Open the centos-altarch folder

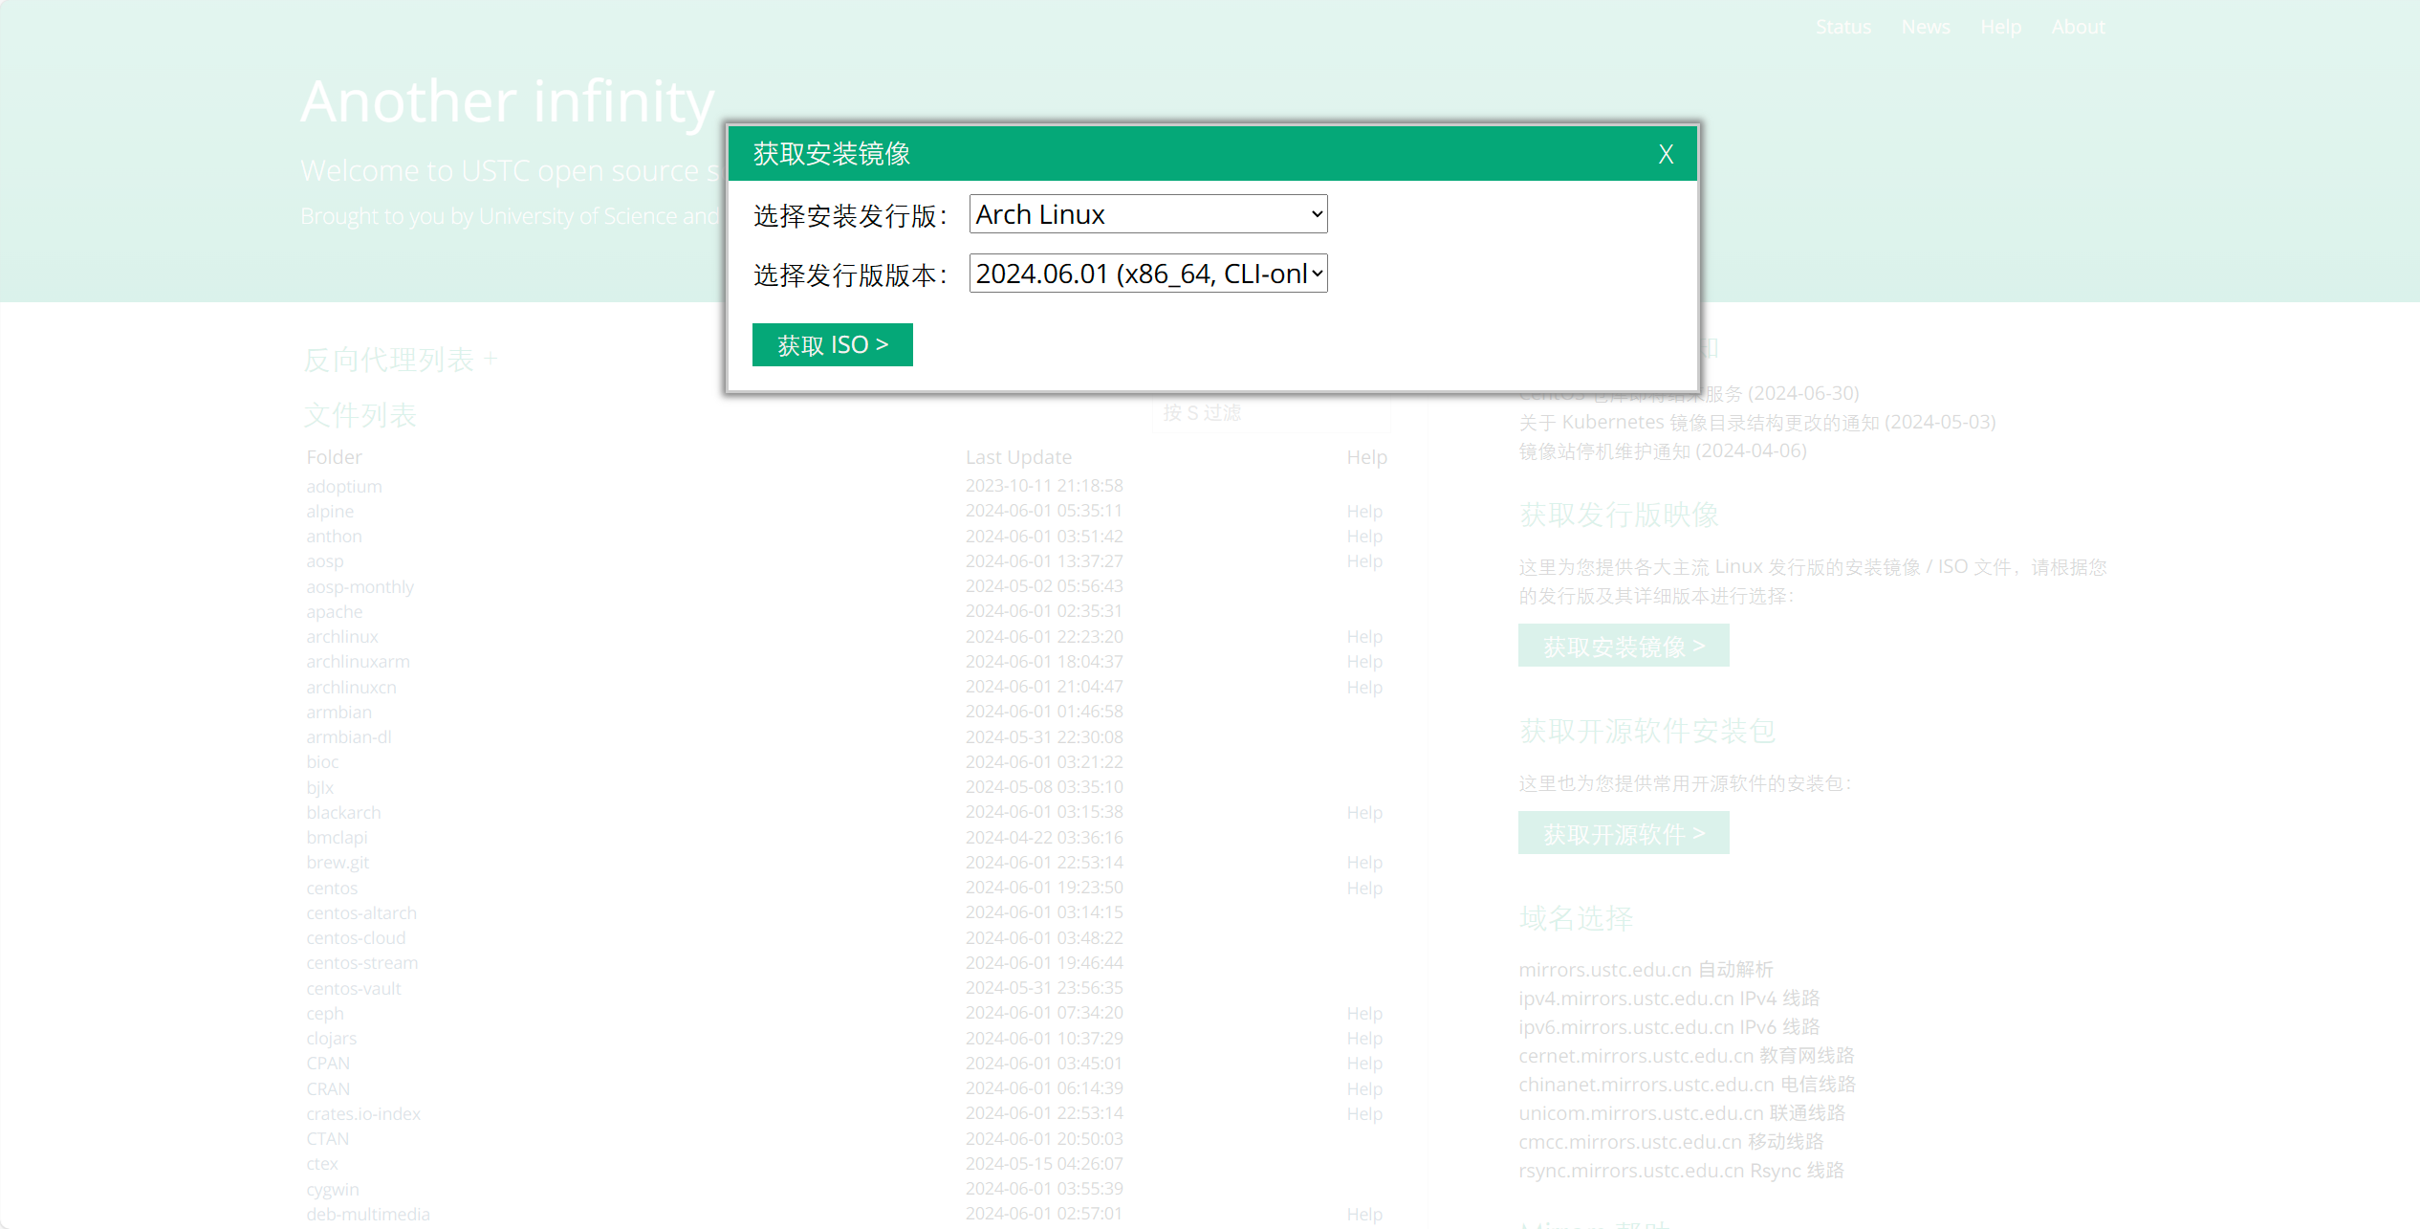(x=361, y=912)
